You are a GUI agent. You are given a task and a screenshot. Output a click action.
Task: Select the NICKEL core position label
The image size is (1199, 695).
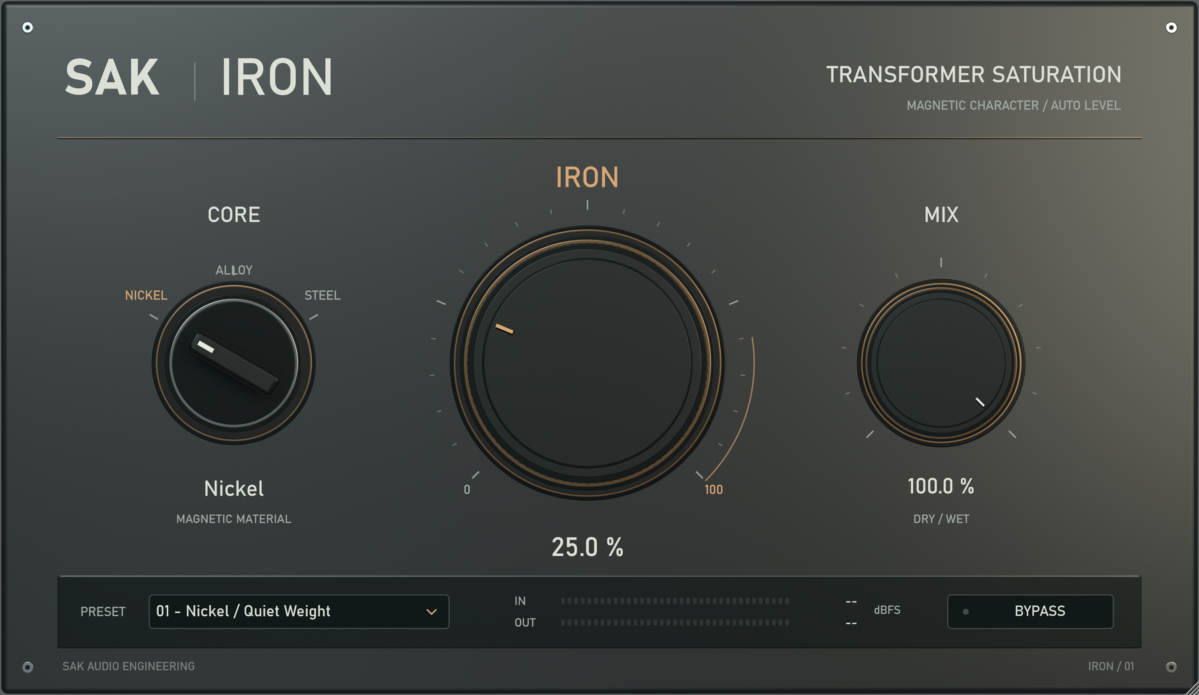point(146,295)
